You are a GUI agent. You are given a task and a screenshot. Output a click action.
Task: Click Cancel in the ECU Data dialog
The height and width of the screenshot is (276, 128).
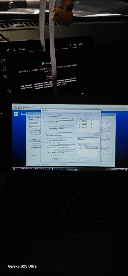tap(74, 160)
